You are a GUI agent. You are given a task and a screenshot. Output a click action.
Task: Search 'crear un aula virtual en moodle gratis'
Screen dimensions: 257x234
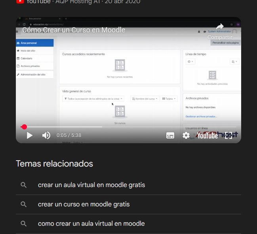click(x=91, y=185)
